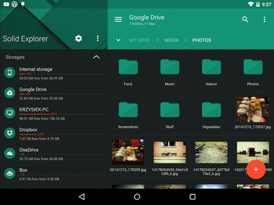Open the Screenshots folder
Image resolution: width=274 pixels, height=205 pixels.
pyautogui.click(x=128, y=115)
